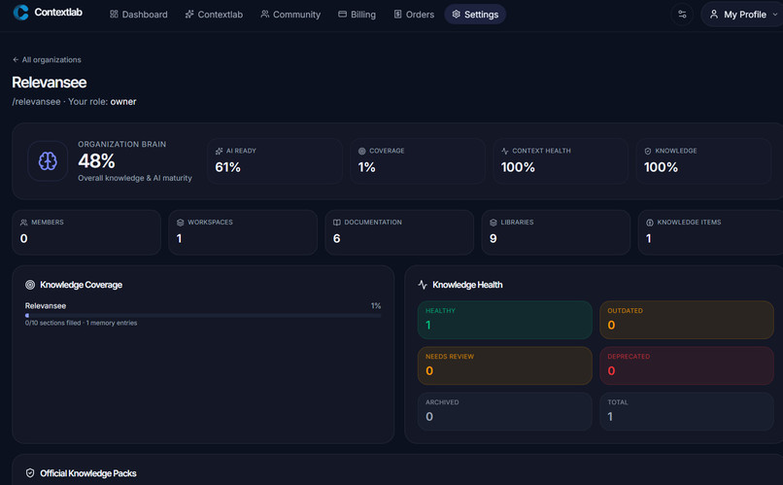Click the 'owner' role text
This screenshot has width=783, height=485.
(123, 101)
